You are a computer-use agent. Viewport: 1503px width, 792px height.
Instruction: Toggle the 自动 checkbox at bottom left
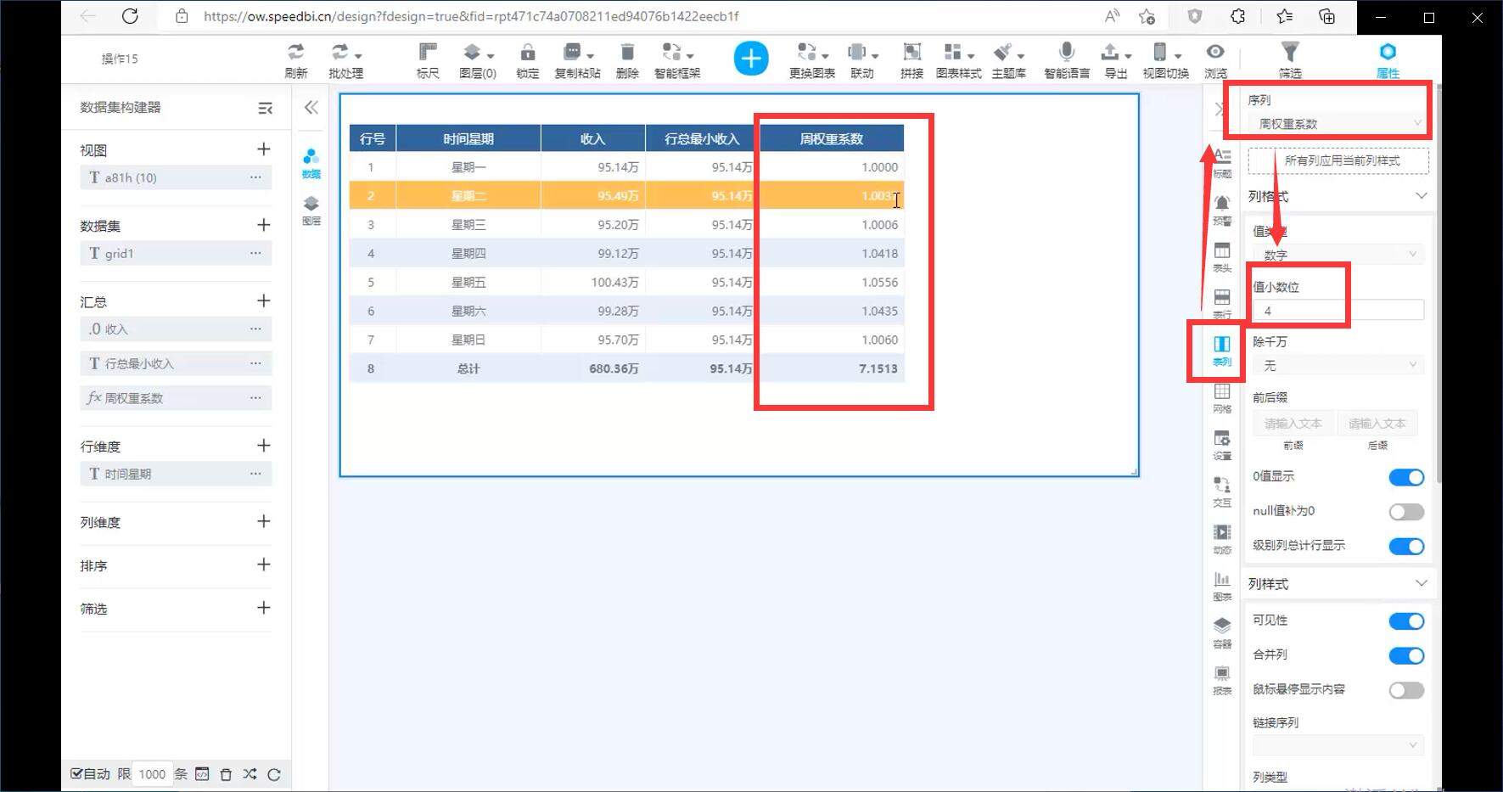pyautogui.click(x=77, y=773)
